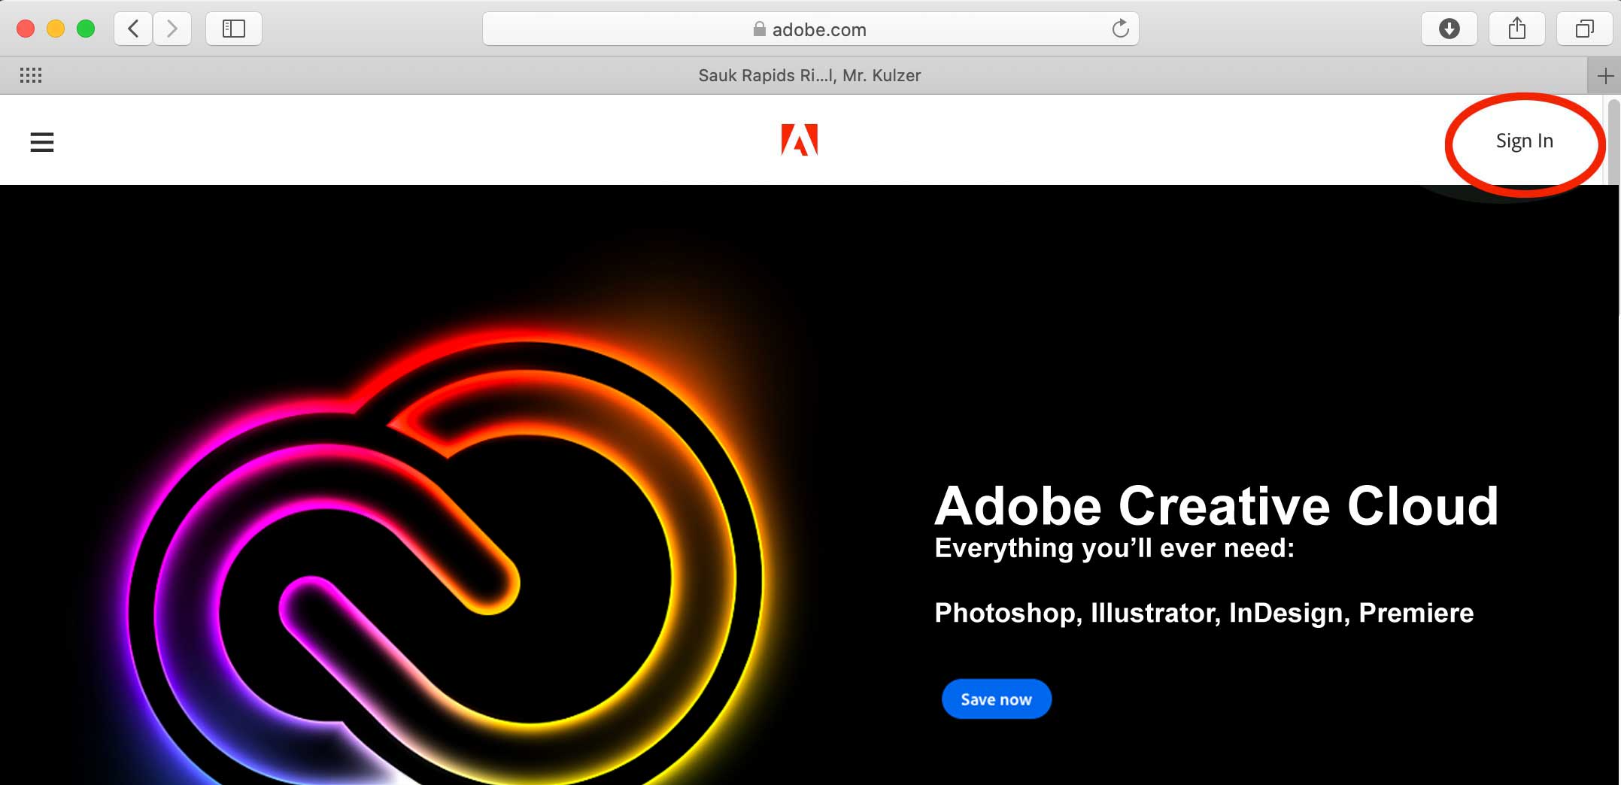Click Sign In on the Adobe page
Viewport: 1621px width, 785px height.
tap(1524, 141)
